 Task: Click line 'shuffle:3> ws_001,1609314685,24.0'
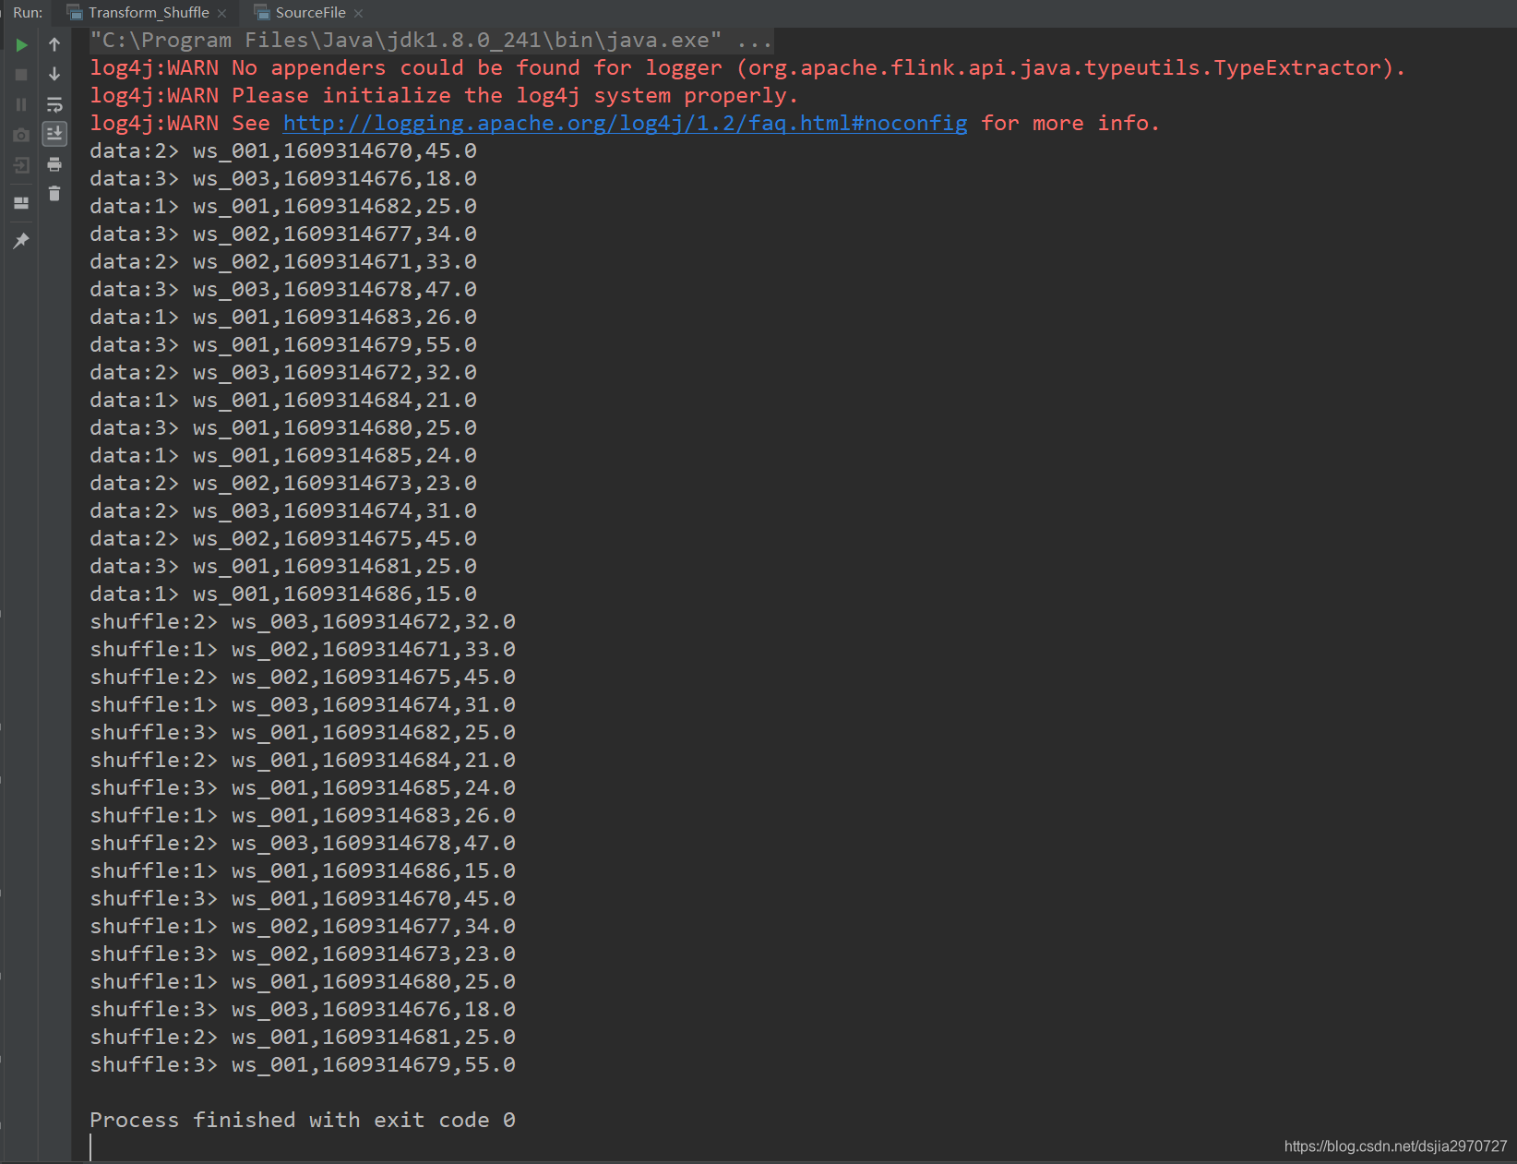303,787
